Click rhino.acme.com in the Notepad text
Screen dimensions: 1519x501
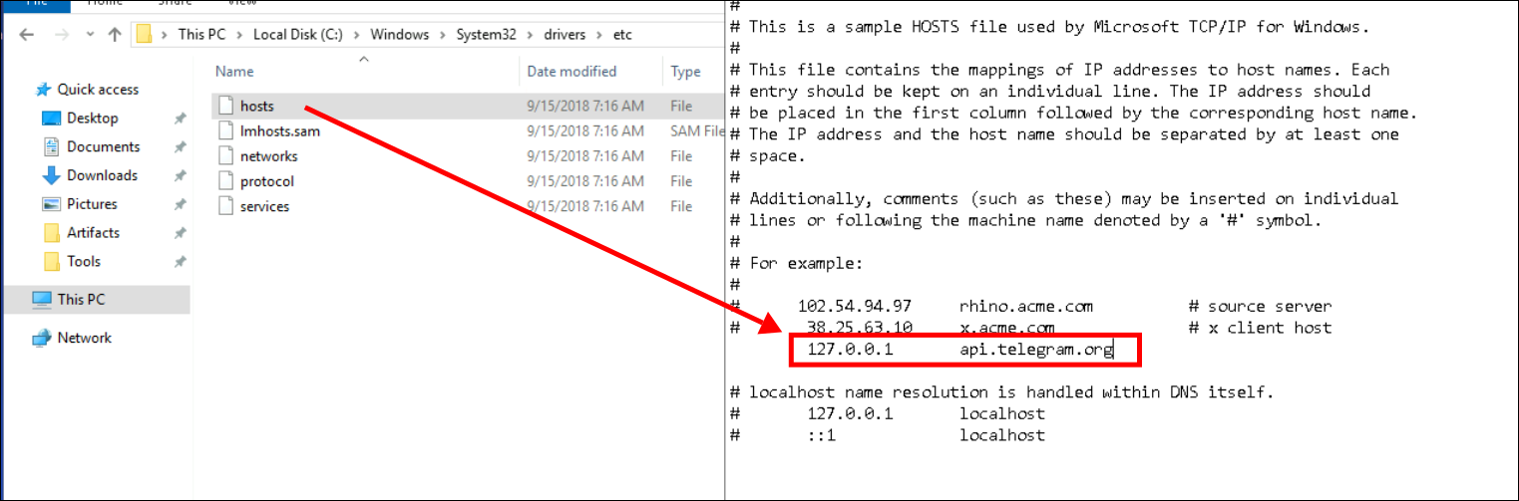click(x=1025, y=307)
